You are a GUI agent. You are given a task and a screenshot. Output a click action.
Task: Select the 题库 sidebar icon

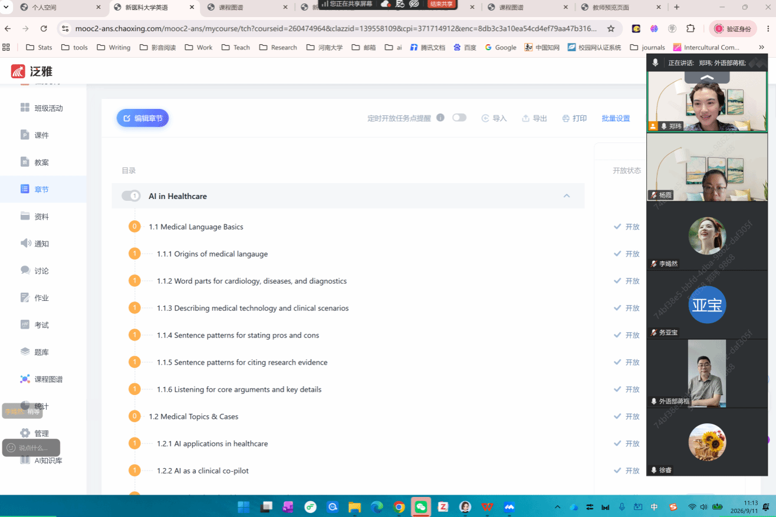click(25, 352)
